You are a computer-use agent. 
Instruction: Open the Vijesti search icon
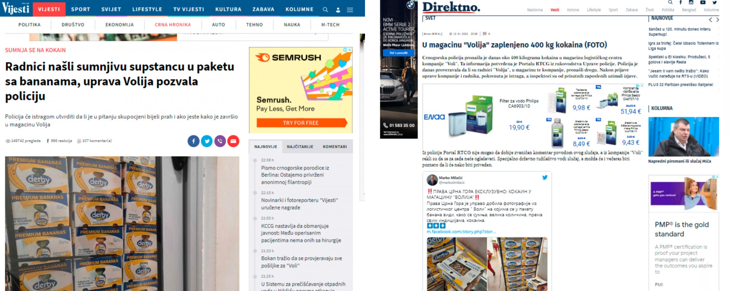325,9
